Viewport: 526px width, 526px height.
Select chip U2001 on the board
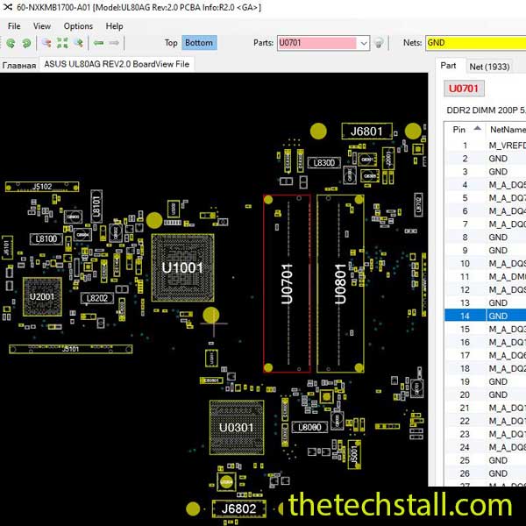pyautogui.click(x=42, y=297)
